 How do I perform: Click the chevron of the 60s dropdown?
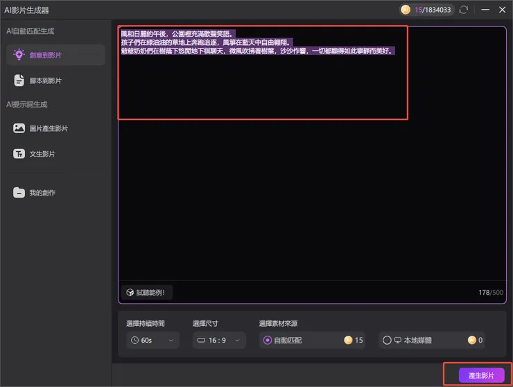[171, 340]
